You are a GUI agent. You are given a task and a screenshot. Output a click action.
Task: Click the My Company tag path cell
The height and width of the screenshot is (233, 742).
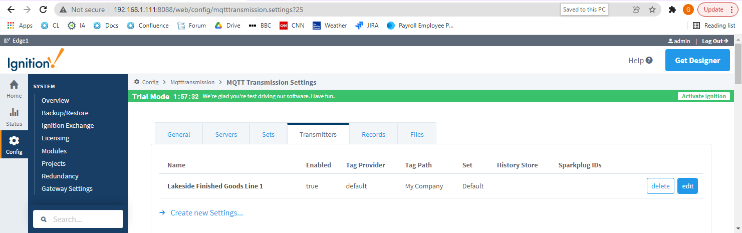pyautogui.click(x=424, y=186)
